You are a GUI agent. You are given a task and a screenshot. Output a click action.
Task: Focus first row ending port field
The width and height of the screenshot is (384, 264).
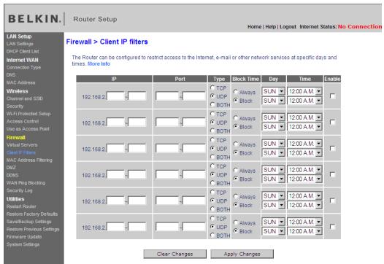pyautogui.click(x=193, y=96)
